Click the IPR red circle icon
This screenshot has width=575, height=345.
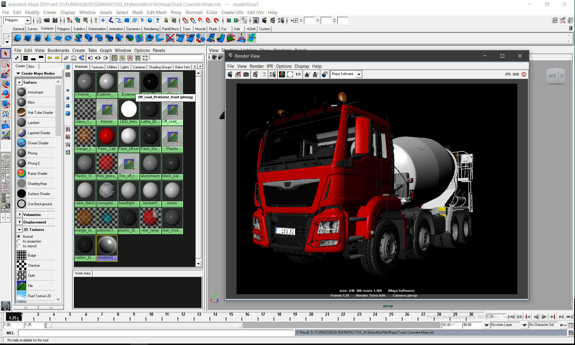[524, 74]
